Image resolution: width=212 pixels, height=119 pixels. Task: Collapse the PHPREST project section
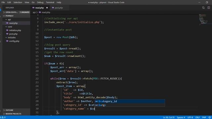(16, 16)
